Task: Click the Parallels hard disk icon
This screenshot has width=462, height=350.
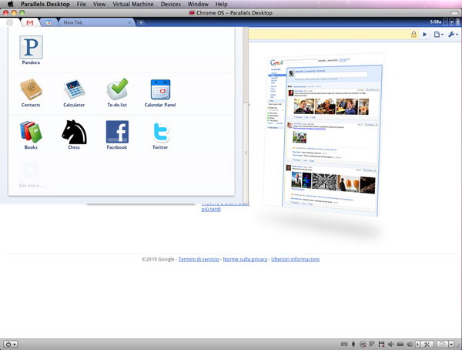Action: pyautogui.click(x=400, y=344)
